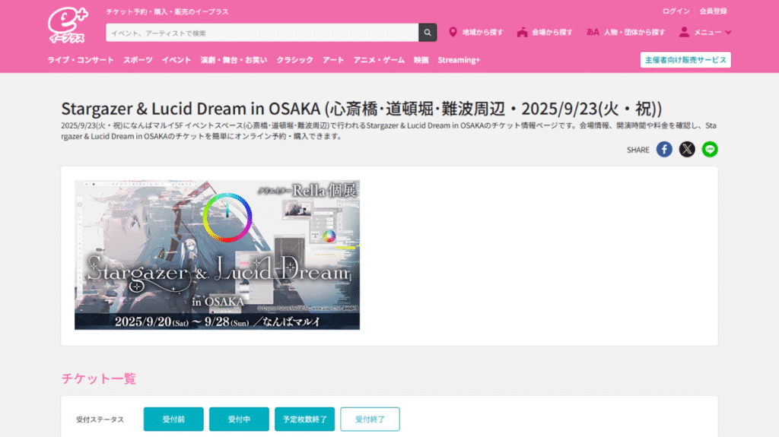Click the search magnifier button
Image resolution: width=779 pixels, height=437 pixels.
[428, 33]
